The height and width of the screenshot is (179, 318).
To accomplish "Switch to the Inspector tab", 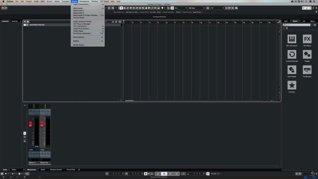I will coord(5,21).
